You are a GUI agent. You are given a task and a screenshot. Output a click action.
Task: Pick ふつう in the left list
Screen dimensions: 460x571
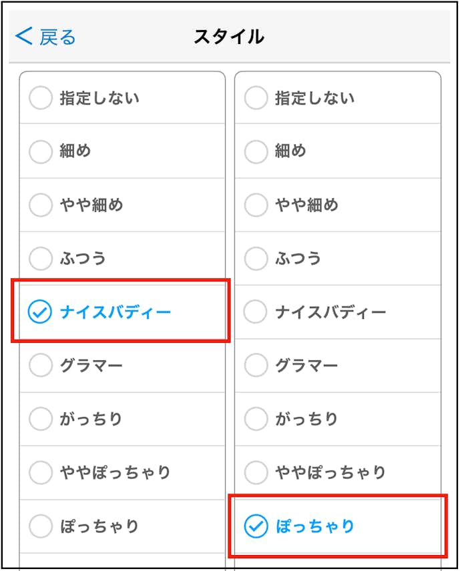41,258
